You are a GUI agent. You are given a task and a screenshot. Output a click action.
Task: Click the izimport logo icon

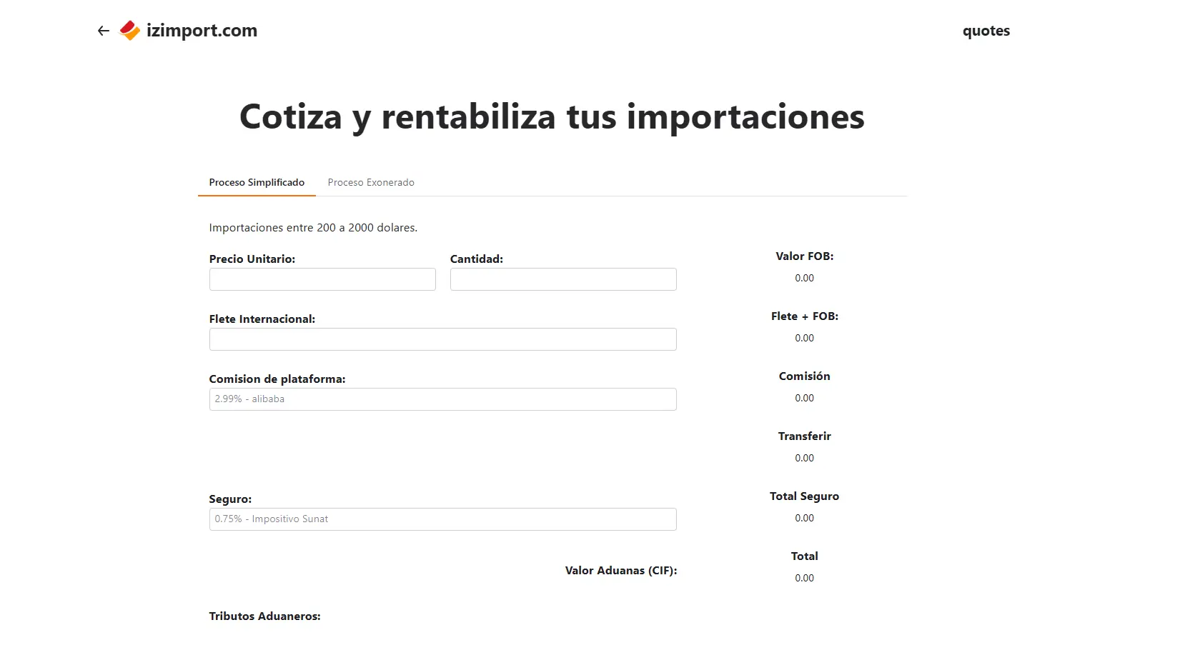click(129, 31)
